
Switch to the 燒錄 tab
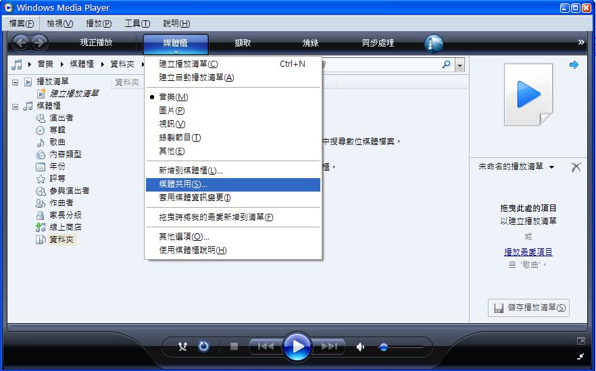point(310,43)
